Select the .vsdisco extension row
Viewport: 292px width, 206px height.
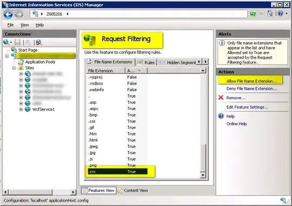(117, 84)
